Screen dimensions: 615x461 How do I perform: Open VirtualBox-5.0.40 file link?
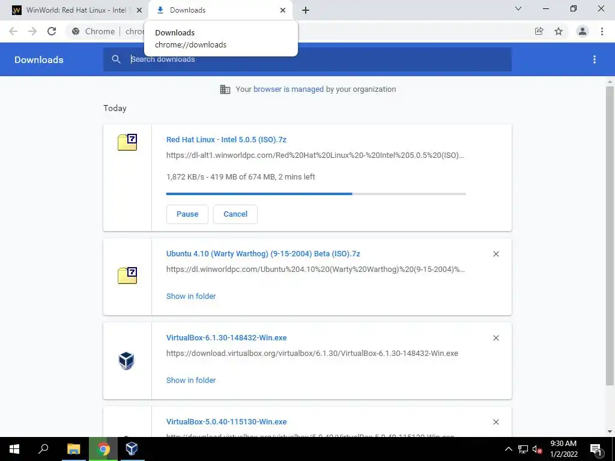coord(226,422)
